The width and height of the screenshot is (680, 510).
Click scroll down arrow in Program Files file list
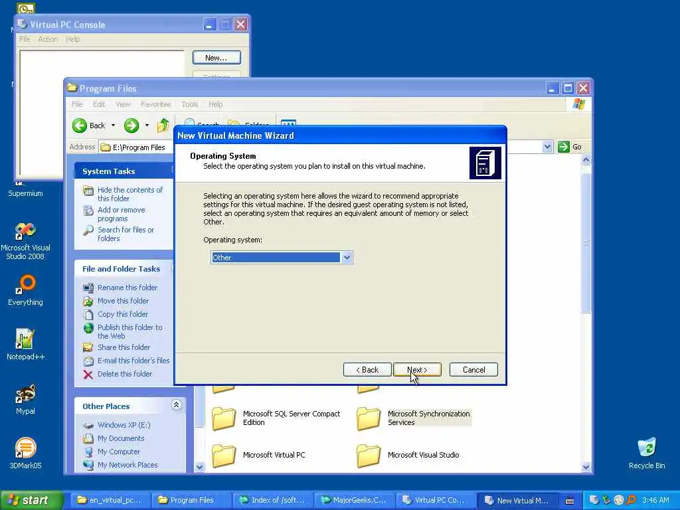tap(586, 467)
